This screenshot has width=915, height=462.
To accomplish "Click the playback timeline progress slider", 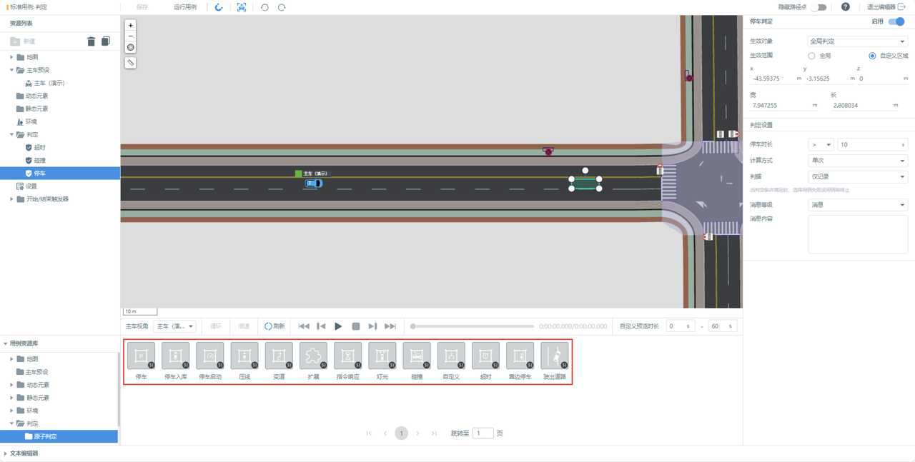I will pos(473,326).
